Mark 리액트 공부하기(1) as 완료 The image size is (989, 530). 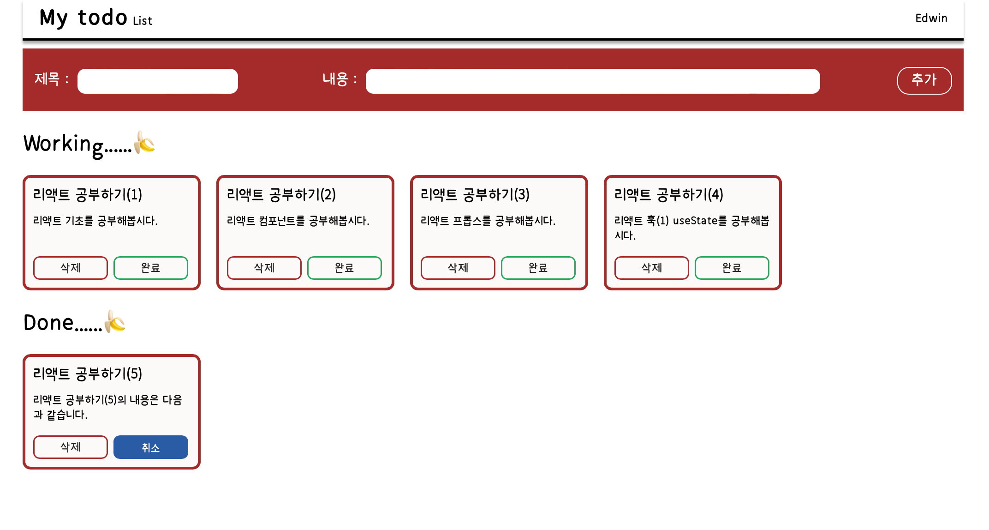point(151,268)
